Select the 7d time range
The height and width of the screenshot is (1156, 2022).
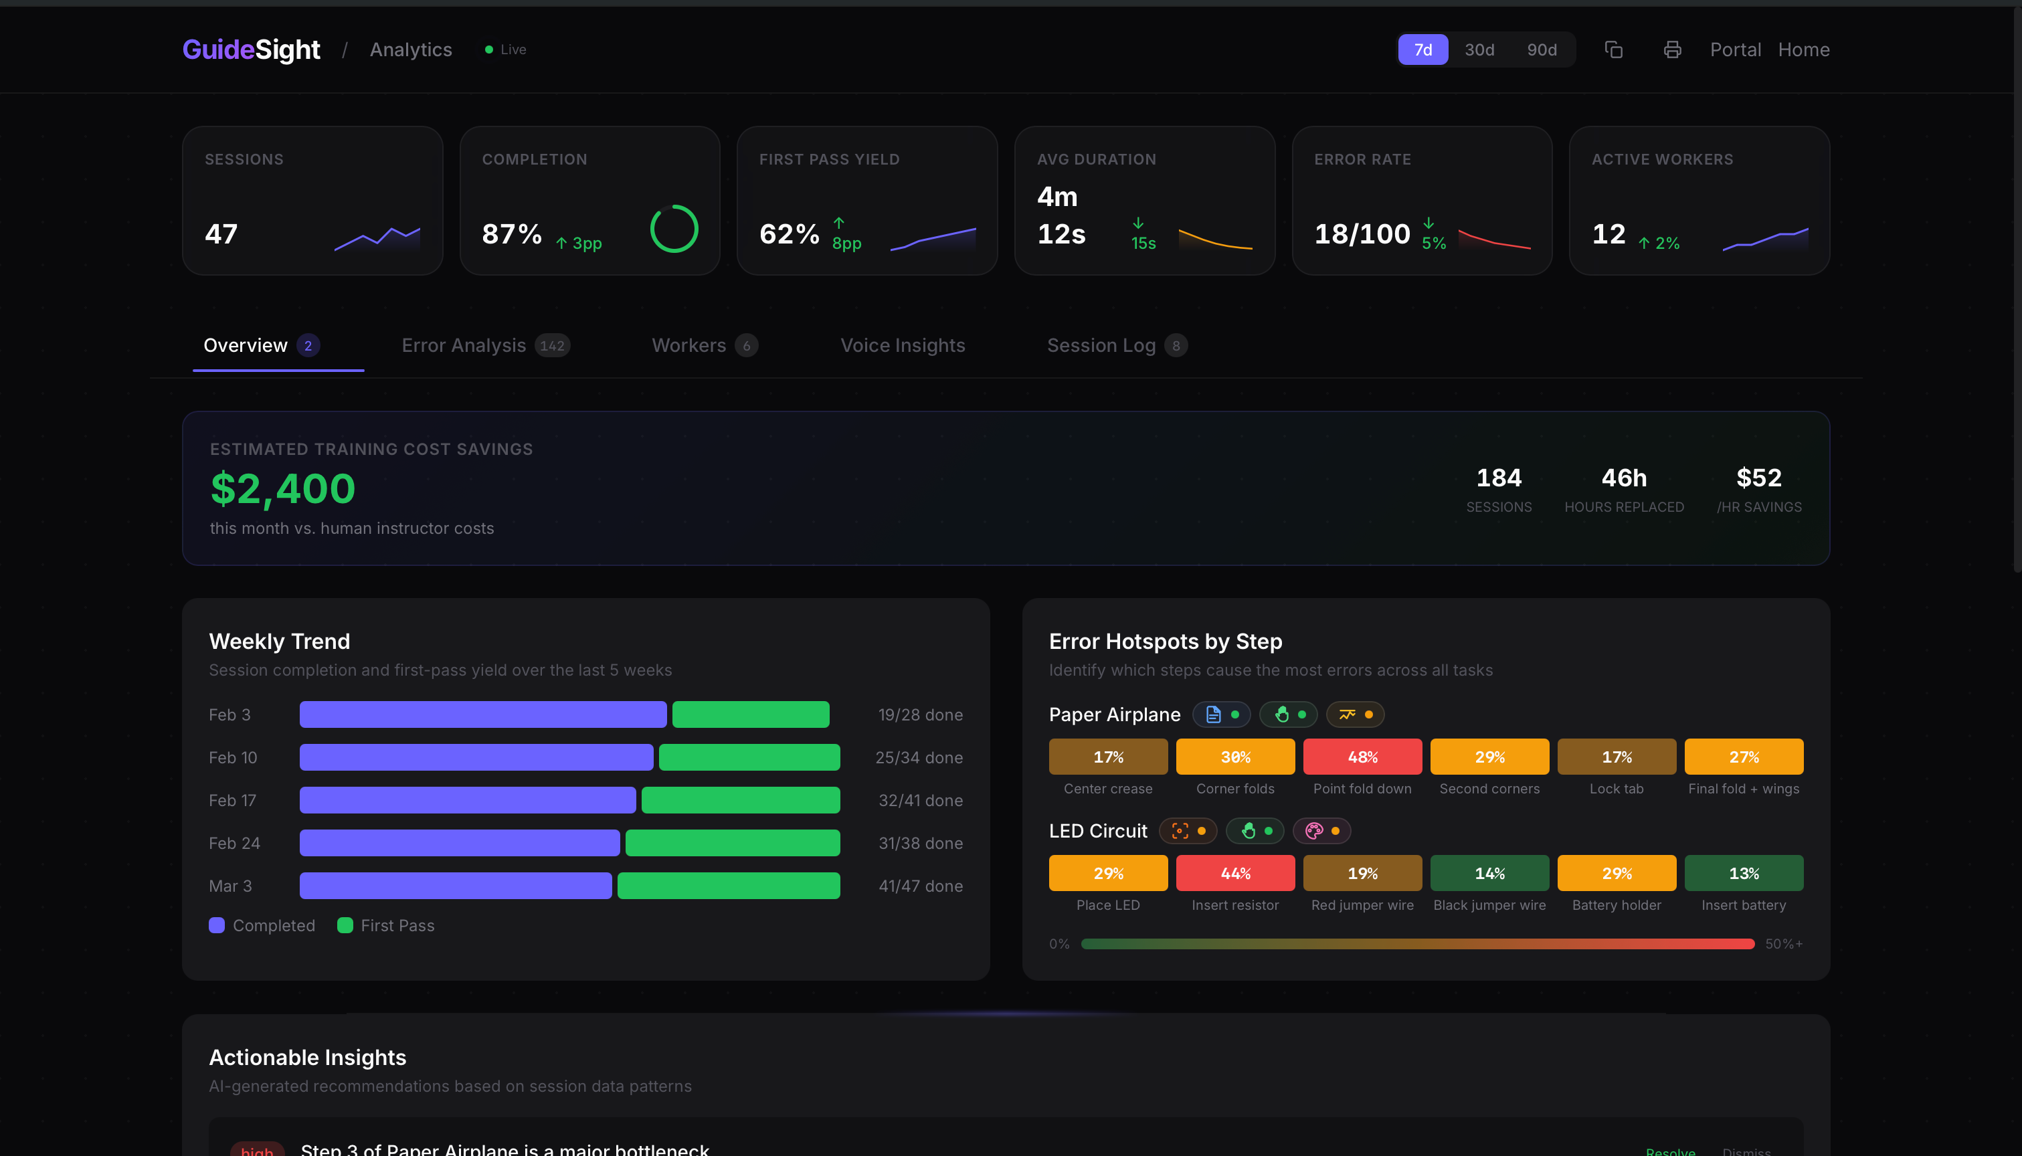point(1422,50)
